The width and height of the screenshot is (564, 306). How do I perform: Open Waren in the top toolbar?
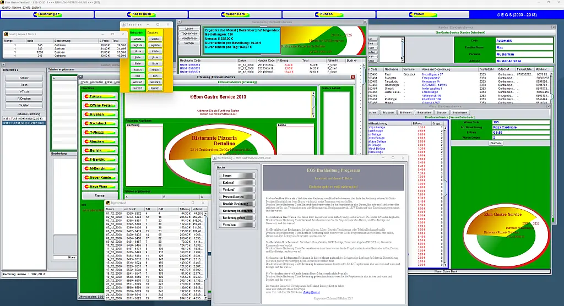click(423, 14)
